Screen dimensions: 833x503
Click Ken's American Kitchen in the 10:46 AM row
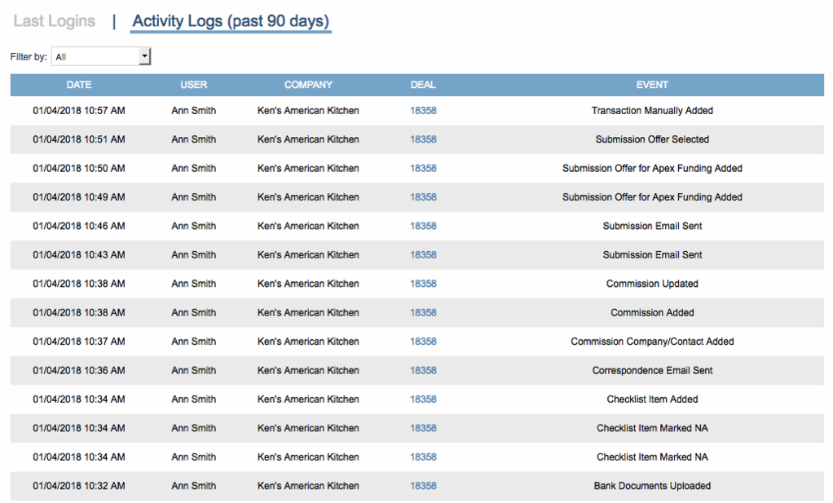pos(308,226)
